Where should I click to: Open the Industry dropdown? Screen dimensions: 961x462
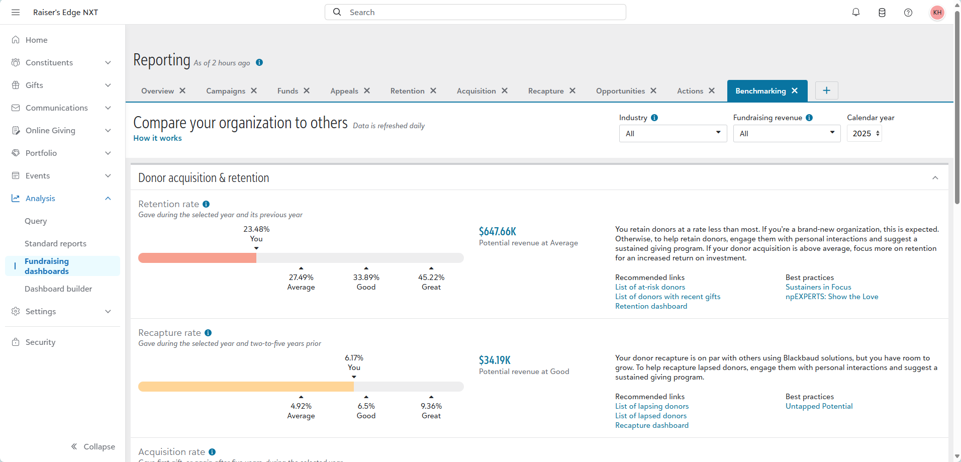(x=672, y=134)
